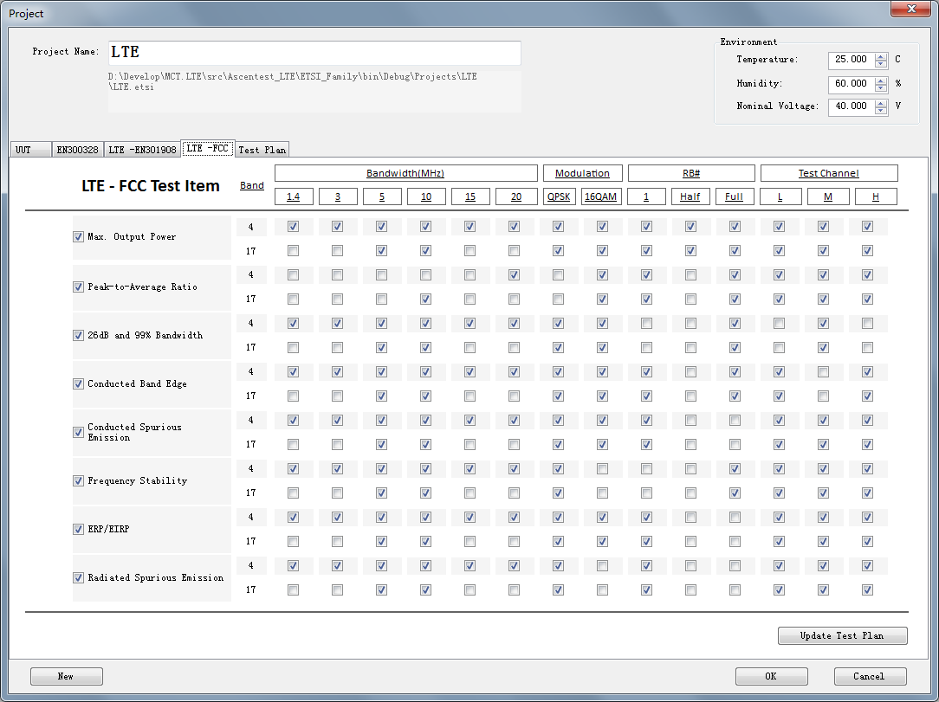Click the New button
Viewport: 939px width, 702px height.
(67, 676)
